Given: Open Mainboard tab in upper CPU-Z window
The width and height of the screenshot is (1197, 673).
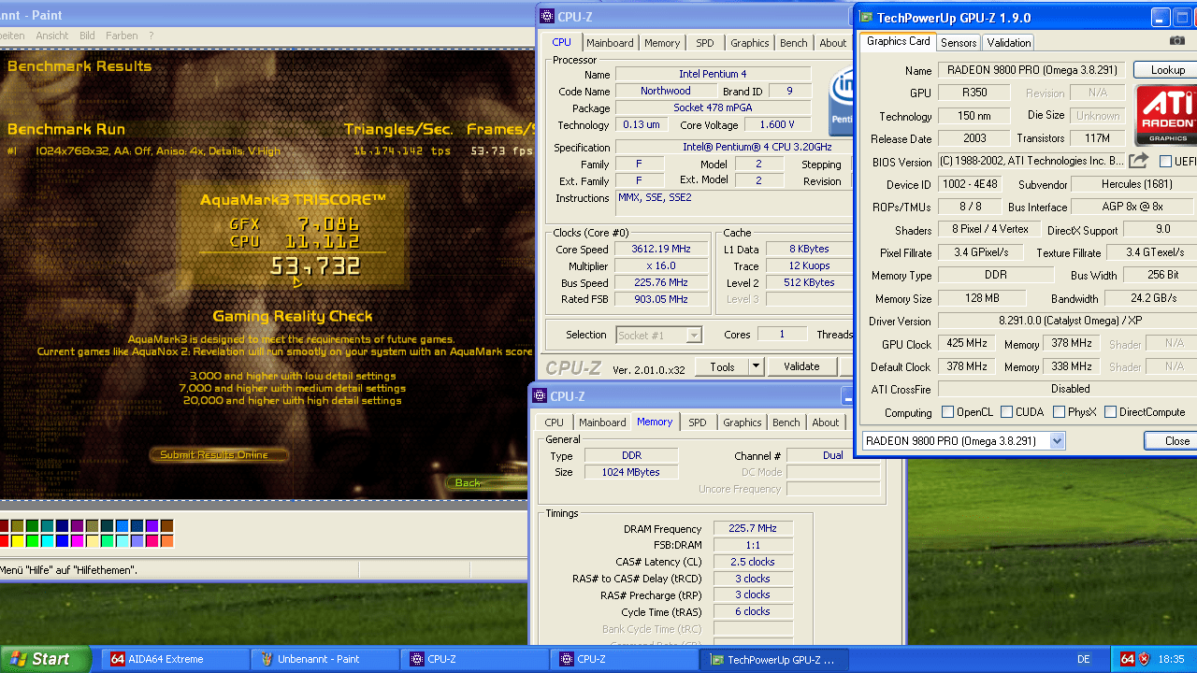Looking at the screenshot, I should pyautogui.click(x=610, y=43).
